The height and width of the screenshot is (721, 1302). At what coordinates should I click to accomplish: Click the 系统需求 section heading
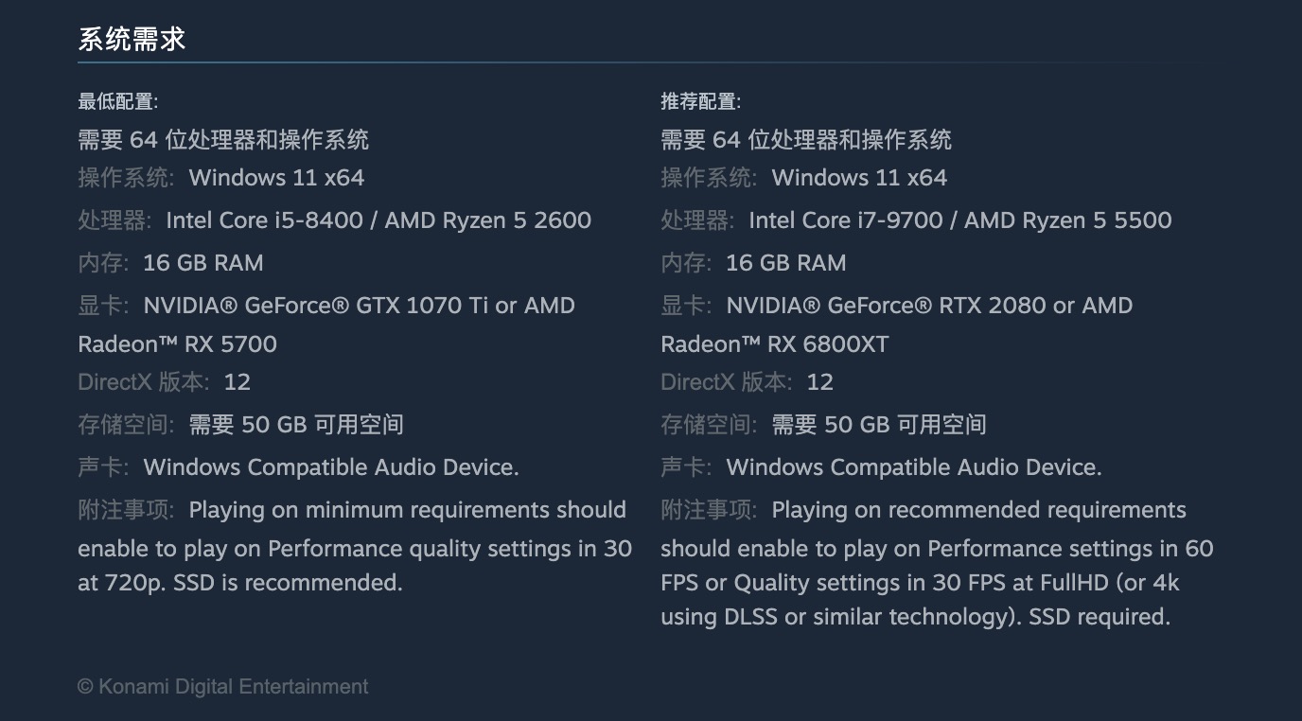point(132,39)
